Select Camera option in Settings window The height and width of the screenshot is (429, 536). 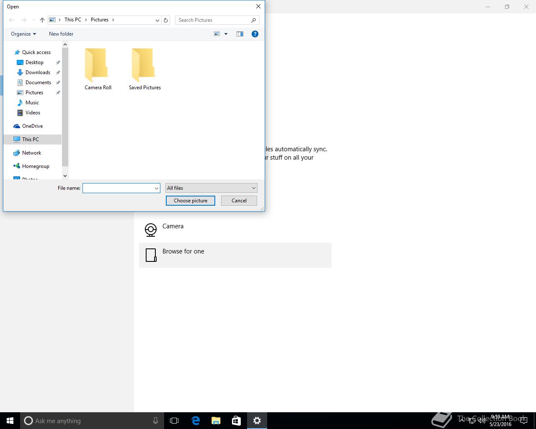(x=235, y=230)
